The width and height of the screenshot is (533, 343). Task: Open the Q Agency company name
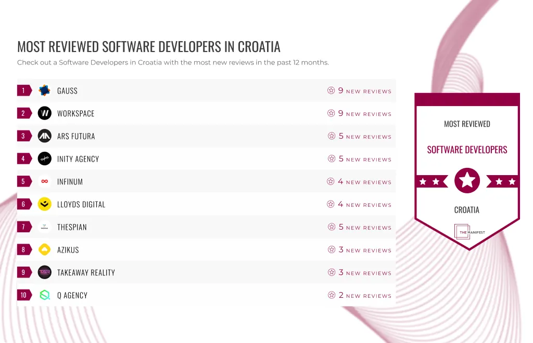coord(72,296)
